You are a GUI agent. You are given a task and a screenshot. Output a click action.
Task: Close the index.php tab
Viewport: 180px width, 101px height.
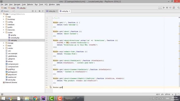[x=57, y=11]
